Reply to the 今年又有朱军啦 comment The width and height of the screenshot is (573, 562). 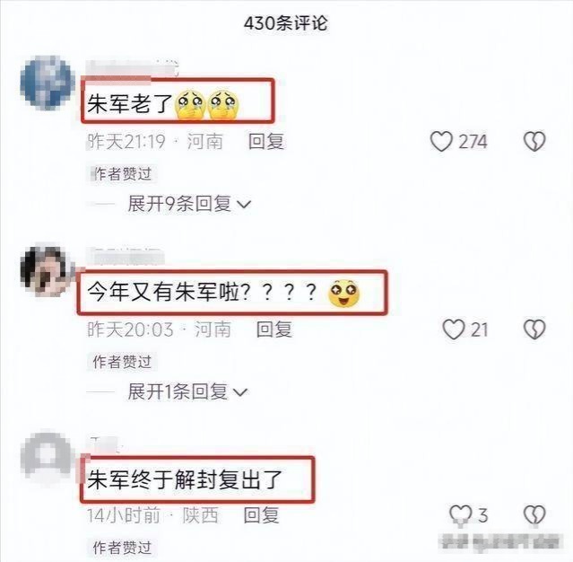[274, 329]
